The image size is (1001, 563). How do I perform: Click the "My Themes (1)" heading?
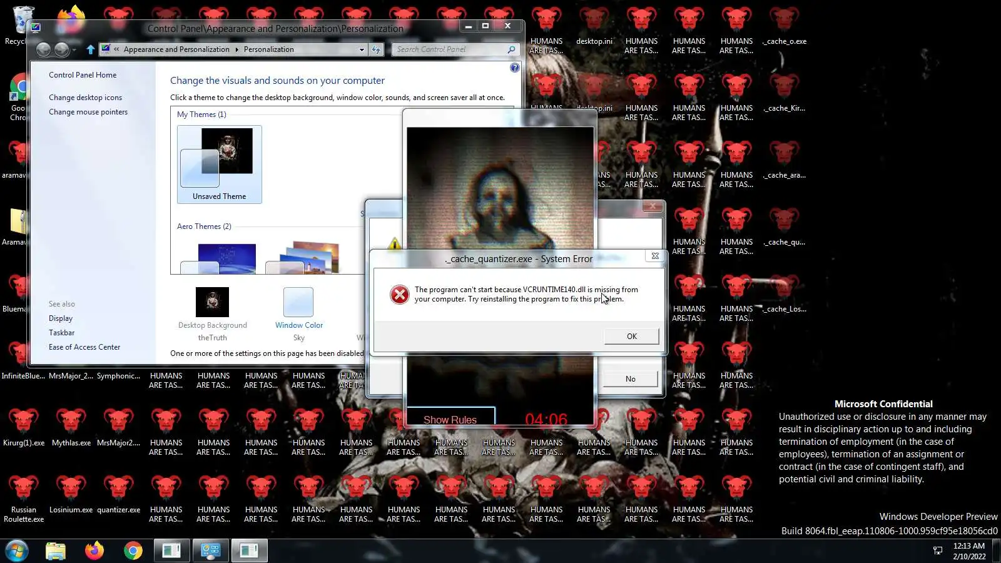coord(201,114)
